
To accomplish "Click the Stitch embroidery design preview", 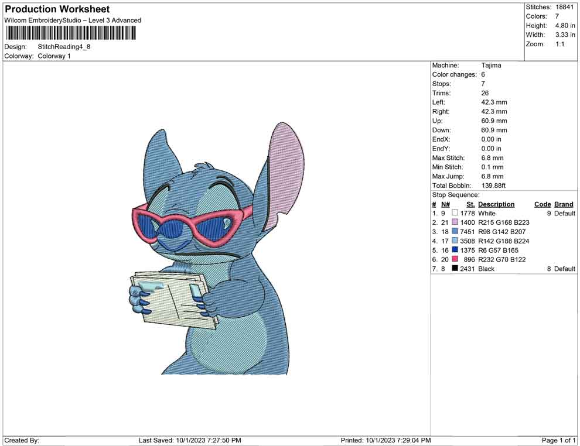I will [217, 248].
